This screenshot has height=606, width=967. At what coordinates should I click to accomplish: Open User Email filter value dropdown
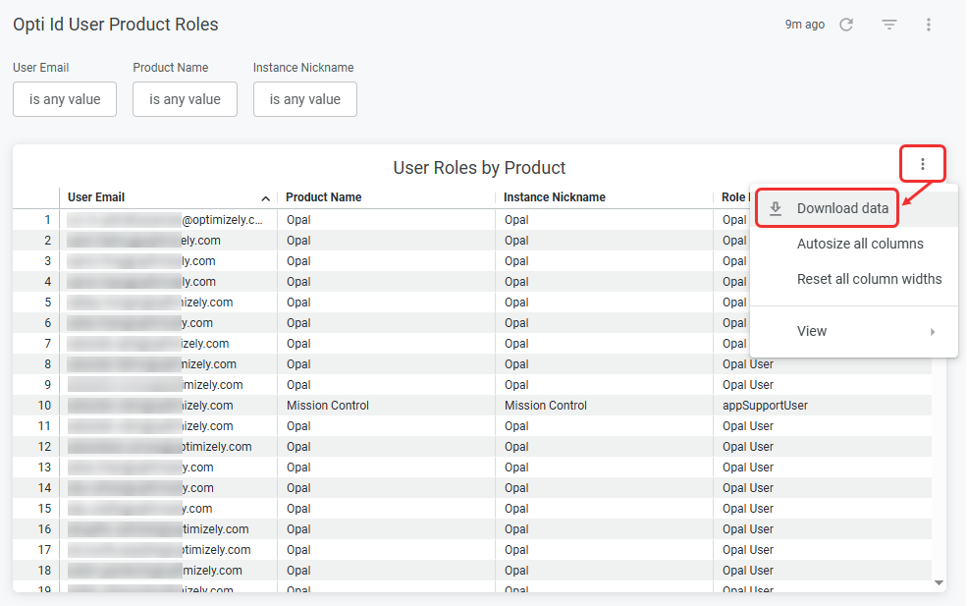point(65,99)
